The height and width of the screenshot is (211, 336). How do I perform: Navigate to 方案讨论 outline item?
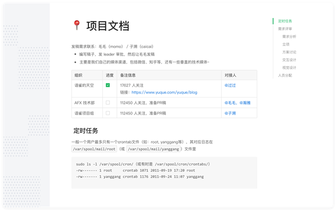289,52
